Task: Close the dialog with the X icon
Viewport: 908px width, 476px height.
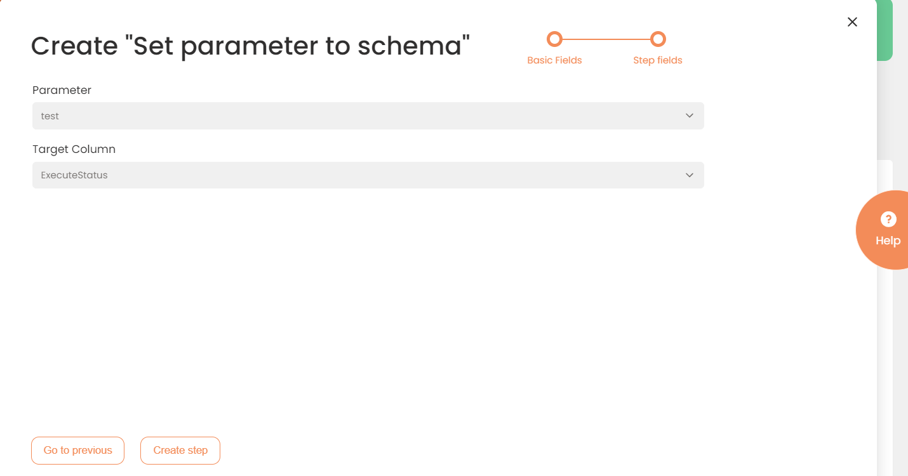Action: [x=852, y=22]
